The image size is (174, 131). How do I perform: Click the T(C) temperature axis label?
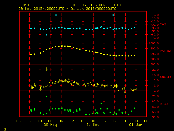[163, 25]
